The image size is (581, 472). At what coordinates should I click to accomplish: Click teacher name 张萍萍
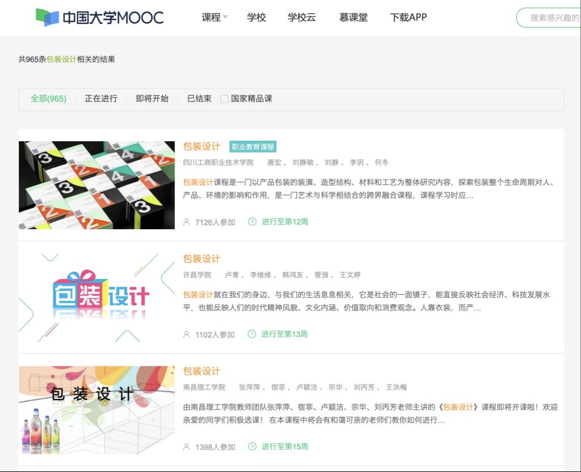[x=250, y=387]
